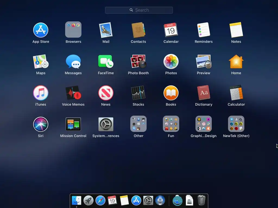
Task: Click the document file icon in the Dock
Action: point(189,200)
